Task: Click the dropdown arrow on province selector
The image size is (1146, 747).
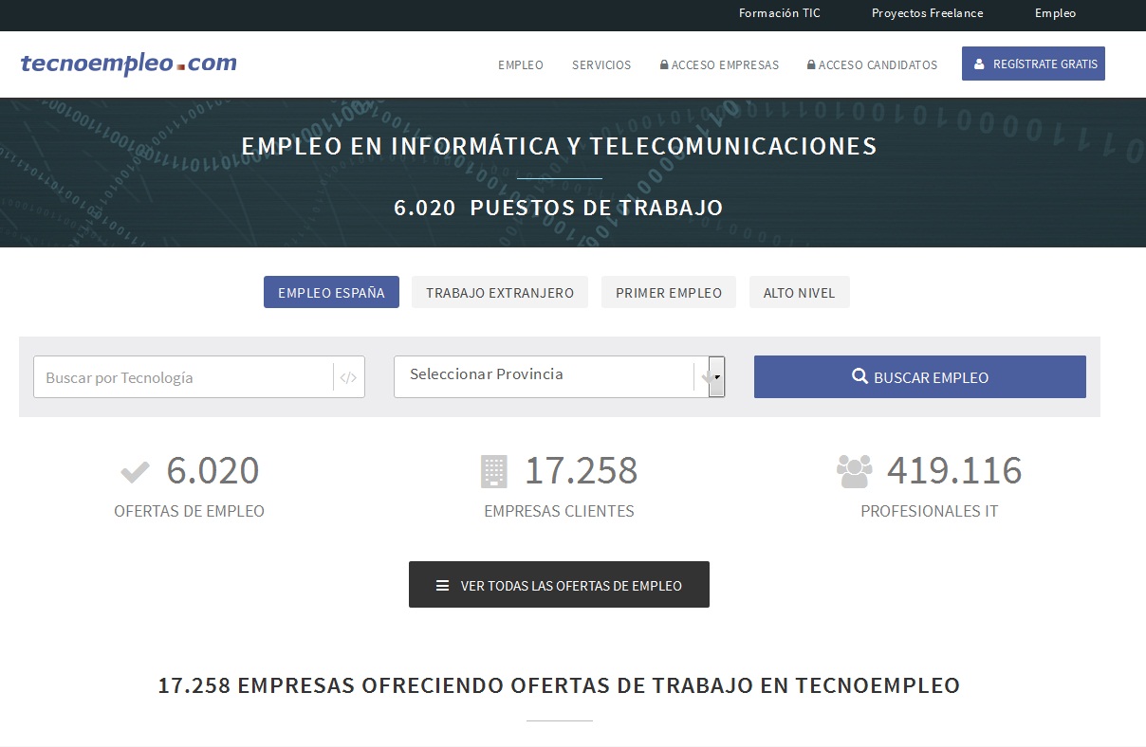Action: click(716, 377)
